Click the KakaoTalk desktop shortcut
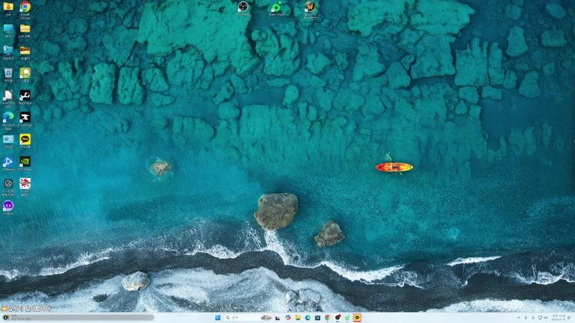 pos(25,139)
